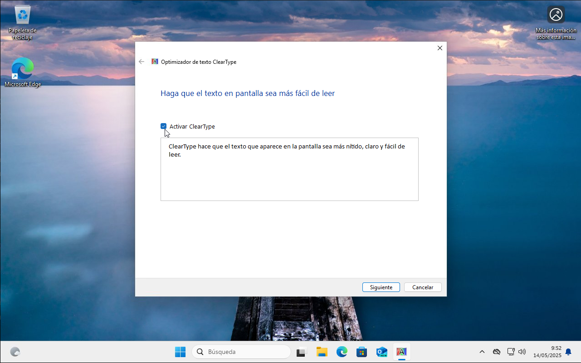This screenshot has height=363, width=581.
Task: Open the clock and date panel
Action: pos(547,352)
